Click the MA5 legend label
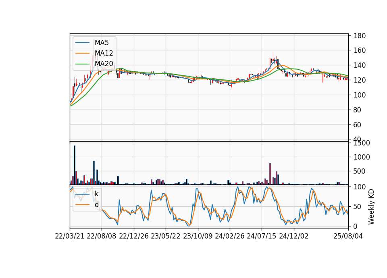The height and width of the screenshot is (278, 387). [x=102, y=43]
